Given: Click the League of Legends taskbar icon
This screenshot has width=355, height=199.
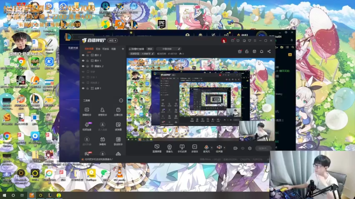Looking at the screenshot, I should 50,195.
